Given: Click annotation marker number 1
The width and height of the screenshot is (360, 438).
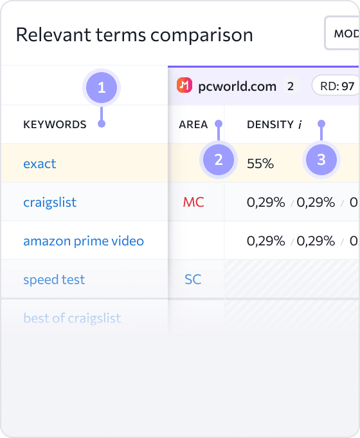Looking at the screenshot, I should click(x=102, y=88).
